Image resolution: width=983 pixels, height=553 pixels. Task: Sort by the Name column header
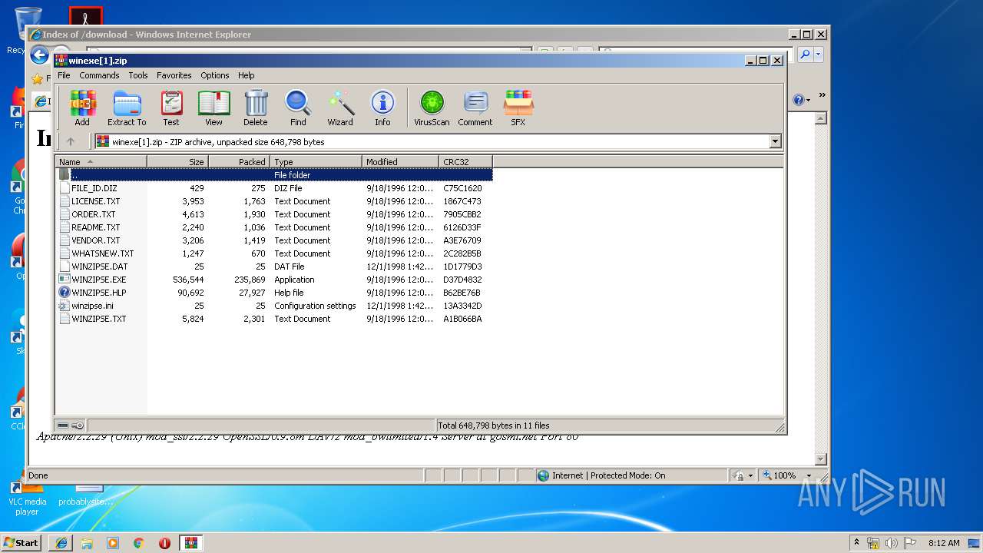(101, 162)
